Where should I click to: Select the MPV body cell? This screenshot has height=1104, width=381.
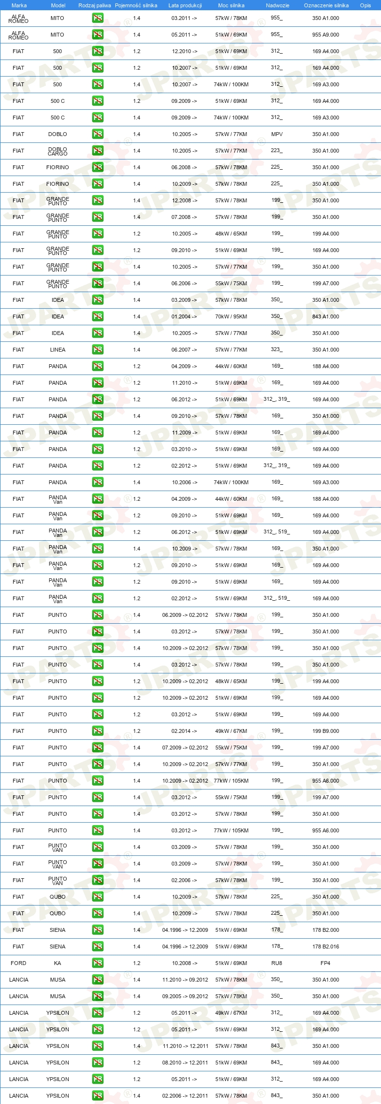pos(277,134)
